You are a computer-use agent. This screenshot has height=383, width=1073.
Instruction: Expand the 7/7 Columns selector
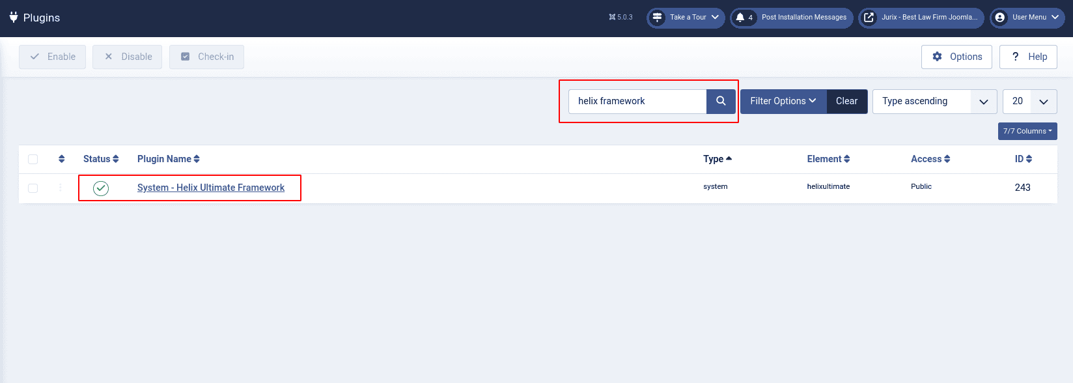[1027, 131]
